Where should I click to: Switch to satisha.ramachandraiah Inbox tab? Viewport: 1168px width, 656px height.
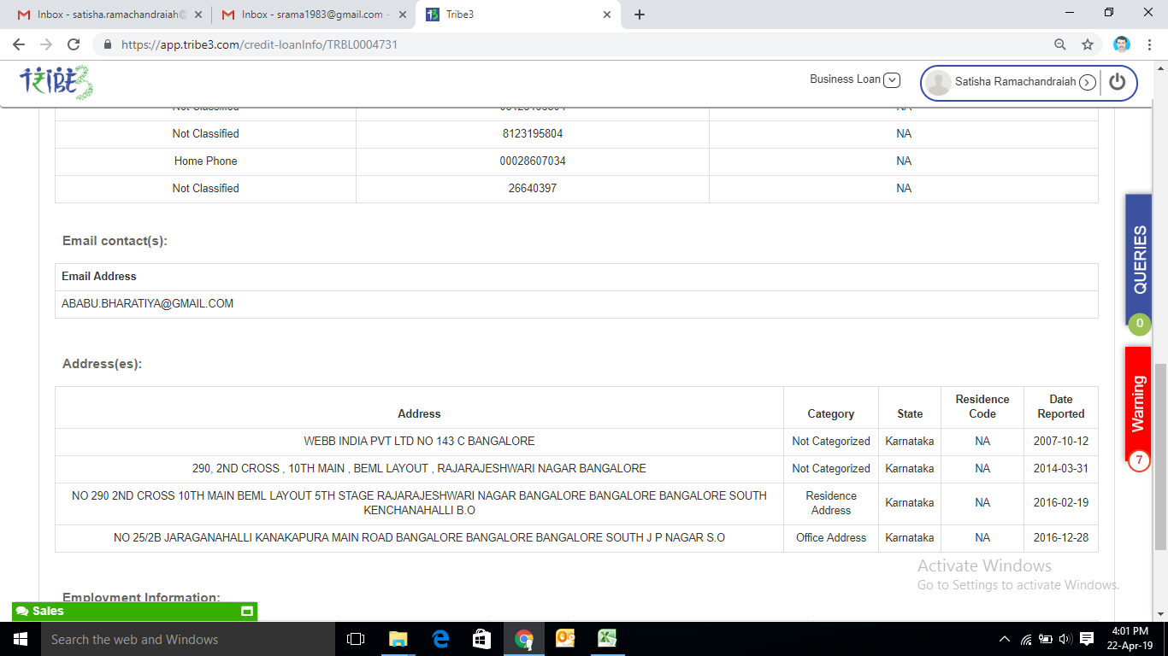(111, 15)
